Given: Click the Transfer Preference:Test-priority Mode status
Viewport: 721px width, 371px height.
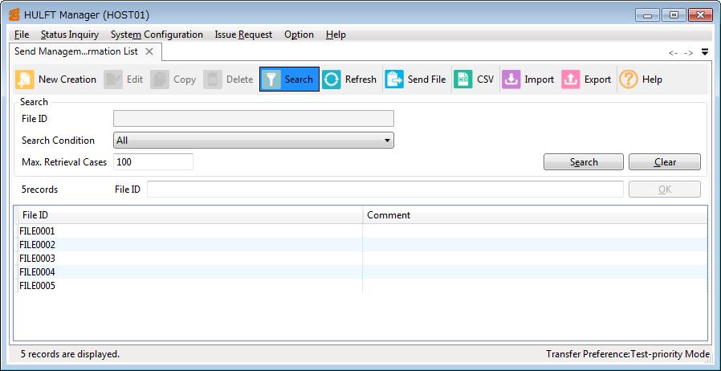Looking at the screenshot, I should 628,354.
